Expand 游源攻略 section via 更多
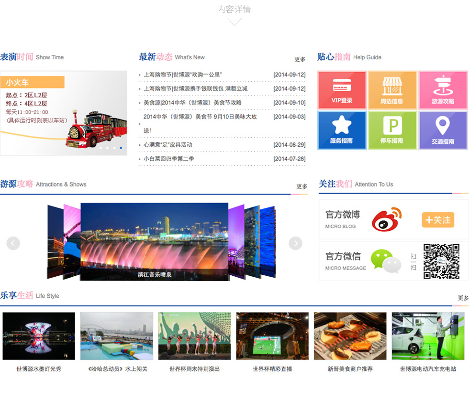This screenshot has height=400, width=469. pyautogui.click(x=301, y=186)
